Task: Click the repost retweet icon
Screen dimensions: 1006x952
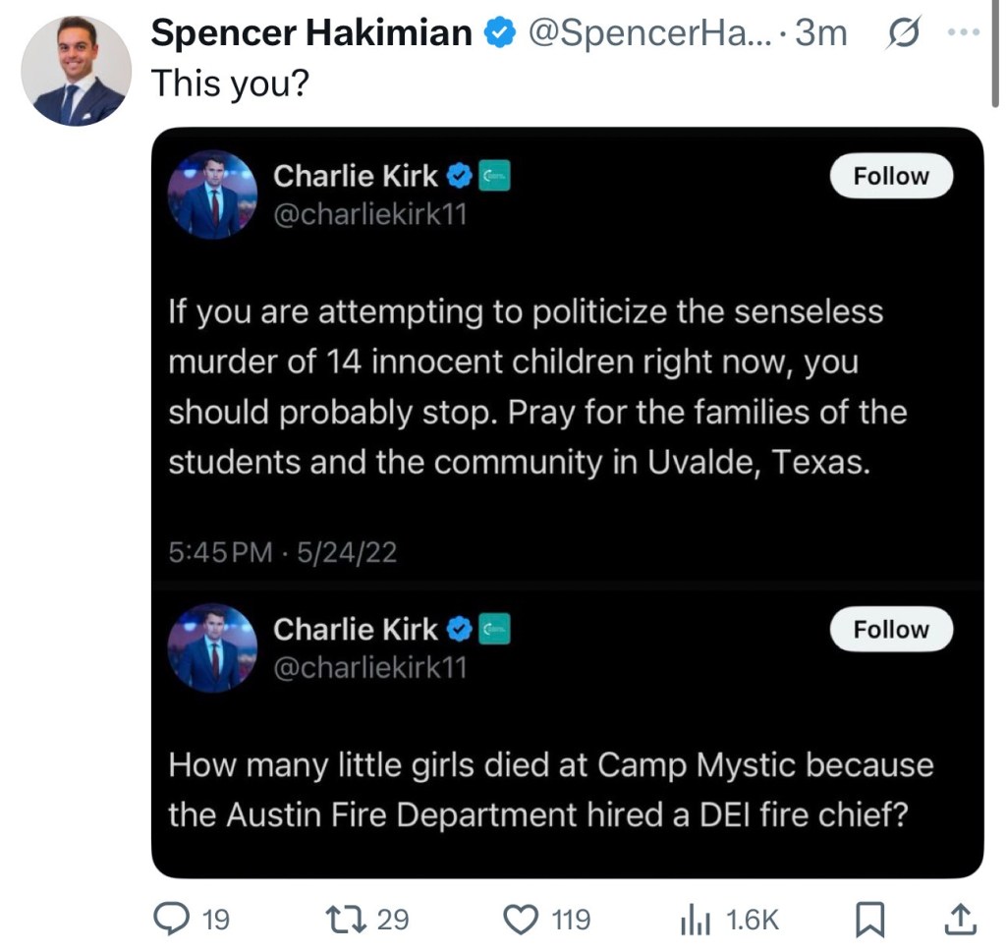Action: coord(347,919)
